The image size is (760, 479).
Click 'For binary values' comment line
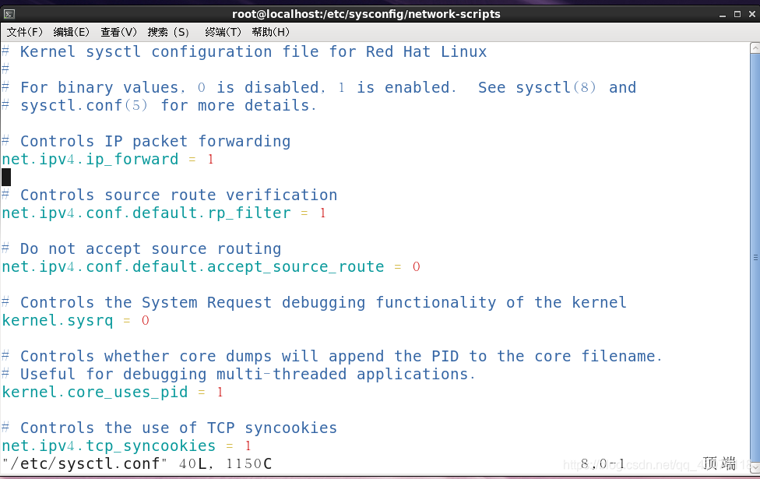pos(318,87)
